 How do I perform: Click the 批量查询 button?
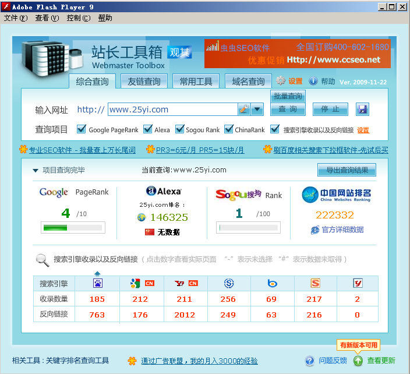(x=288, y=96)
